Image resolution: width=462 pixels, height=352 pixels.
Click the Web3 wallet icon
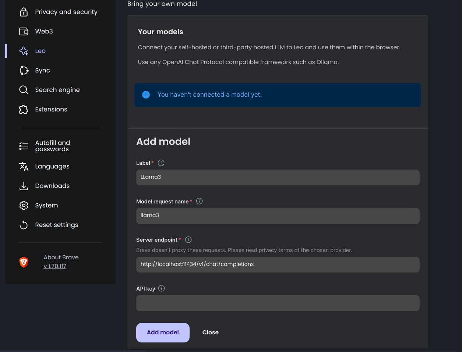[x=24, y=31]
